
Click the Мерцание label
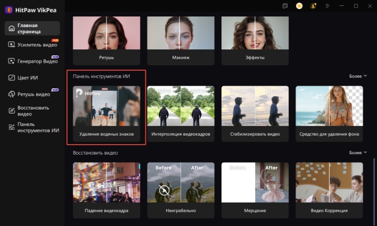click(255, 211)
